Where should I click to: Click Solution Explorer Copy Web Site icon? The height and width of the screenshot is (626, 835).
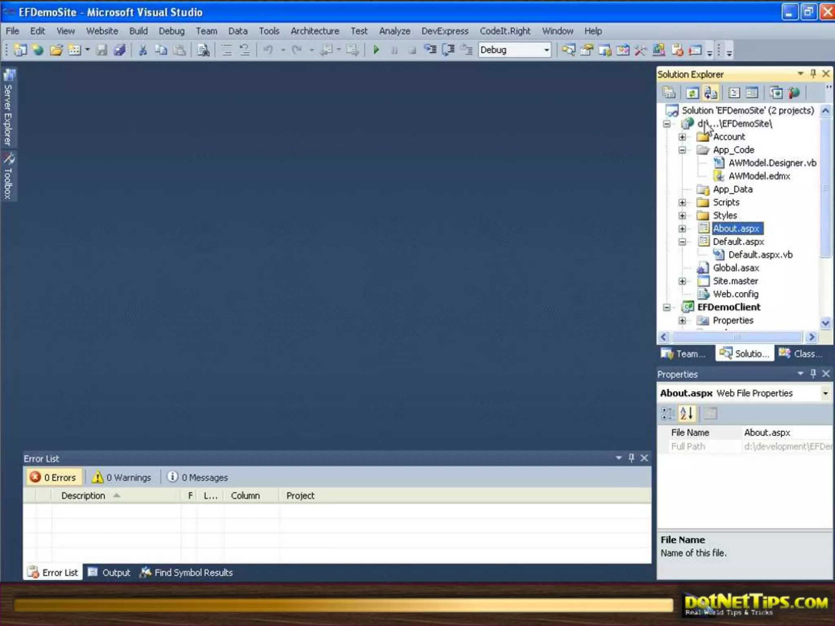click(x=776, y=93)
